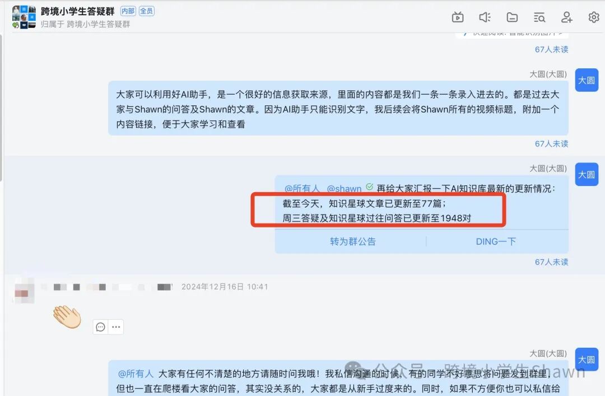Click the @所有人 mention
The image size is (605, 396).
(302, 189)
